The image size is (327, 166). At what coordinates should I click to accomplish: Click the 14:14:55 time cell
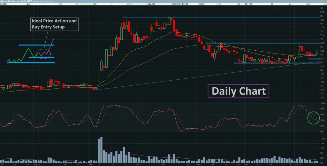248,4
